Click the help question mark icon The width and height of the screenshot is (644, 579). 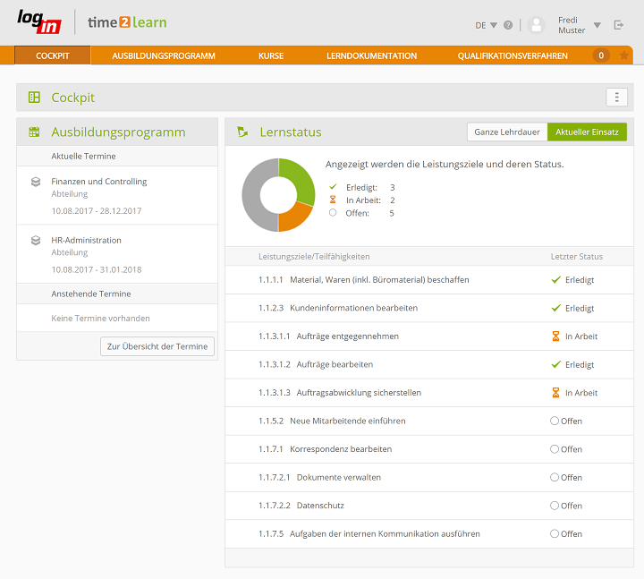coord(508,25)
